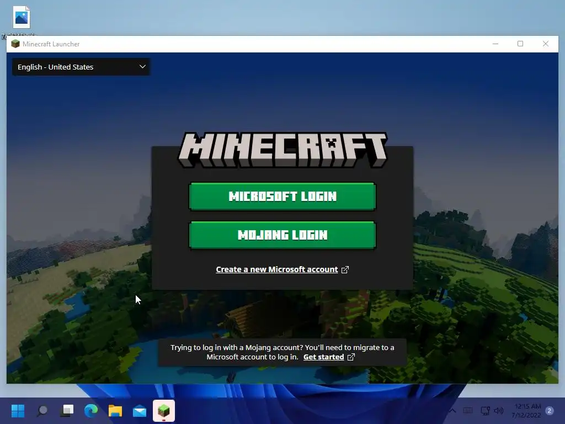
Task: Follow the Get started migration link
Action: pos(323,357)
